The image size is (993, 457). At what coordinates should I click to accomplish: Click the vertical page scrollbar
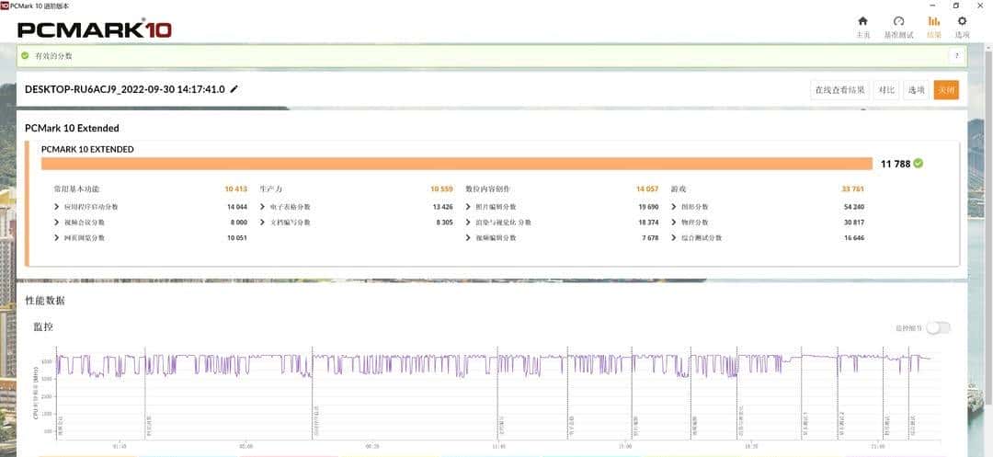pyautogui.click(x=988, y=228)
